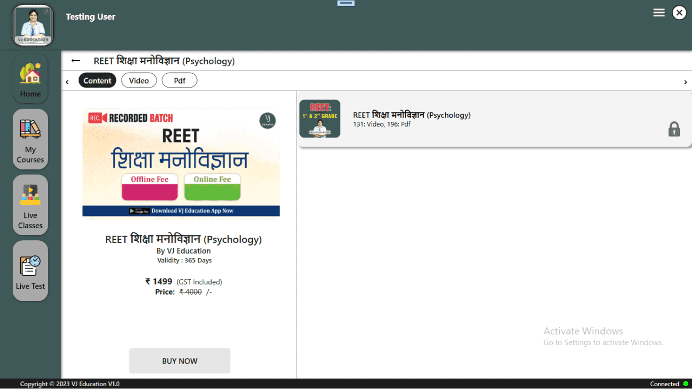Open the Live Test section

(x=30, y=271)
